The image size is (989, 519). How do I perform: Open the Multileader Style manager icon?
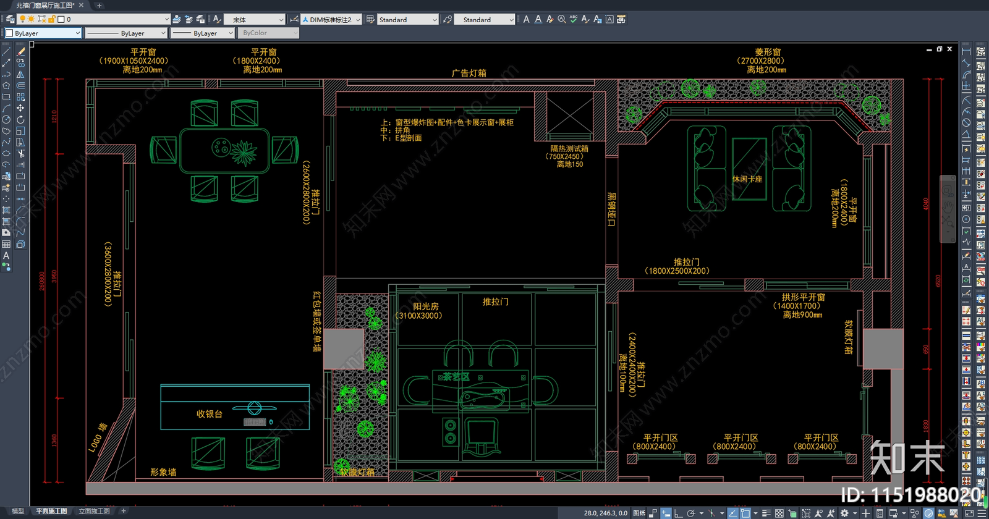pyautogui.click(x=448, y=19)
